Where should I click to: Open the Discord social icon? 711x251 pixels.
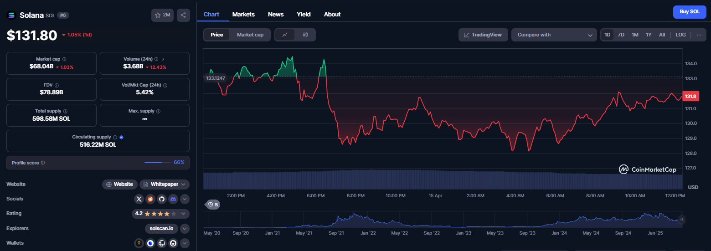click(x=173, y=199)
